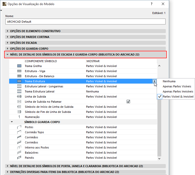195x175 pixels.
Task: Select the Estrutura - Em Balanço label
Action: (40, 76)
